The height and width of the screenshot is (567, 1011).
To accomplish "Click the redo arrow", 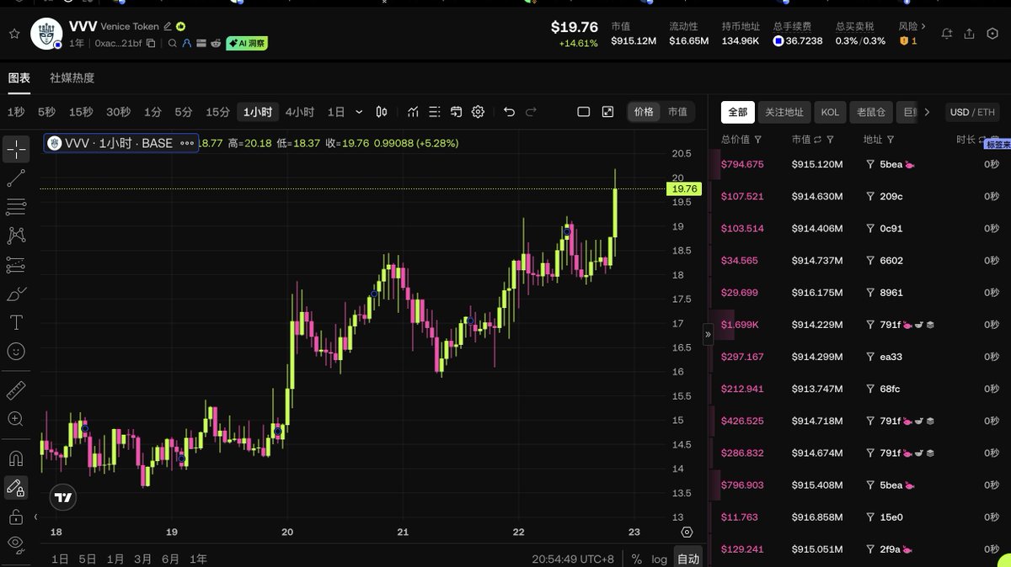I will pos(531,112).
